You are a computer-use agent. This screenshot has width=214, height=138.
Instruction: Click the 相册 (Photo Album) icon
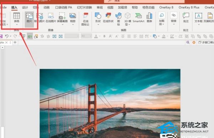pyautogui.click(x=73, y=19)
